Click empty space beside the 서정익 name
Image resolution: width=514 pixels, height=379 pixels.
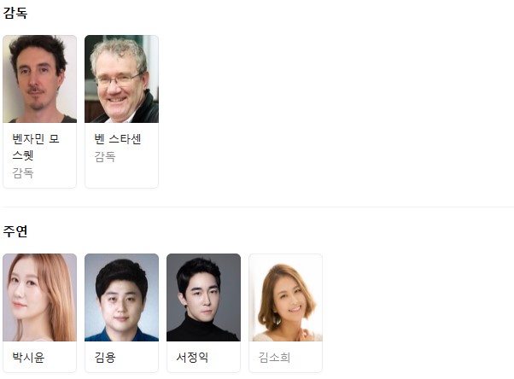tap(224, 357)
